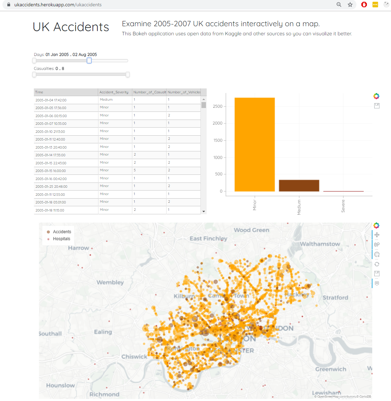This screenshot has width=391, height=401.
Task: Open the yellow browser extension icon
Action: 375,5
